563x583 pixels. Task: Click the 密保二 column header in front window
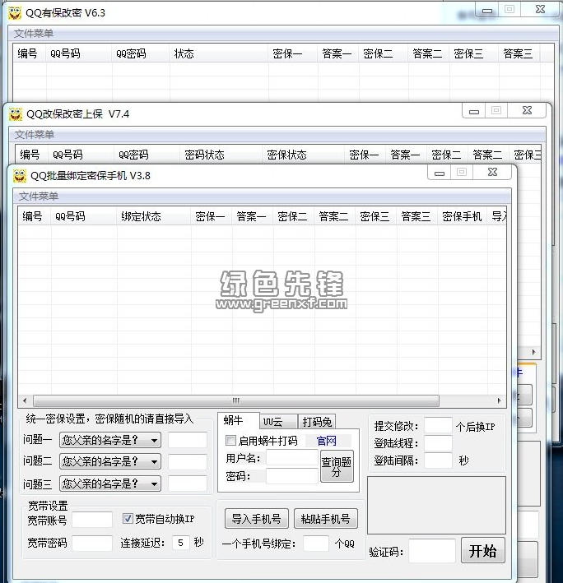point(294,216)
